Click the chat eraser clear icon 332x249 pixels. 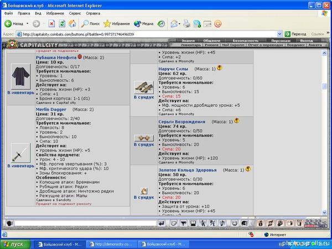(x=174, y=223)
